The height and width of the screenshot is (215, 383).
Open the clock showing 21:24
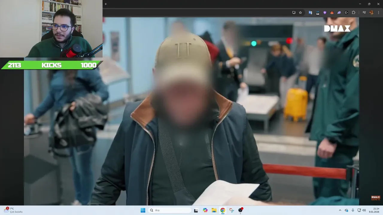[x=374, y=210]
